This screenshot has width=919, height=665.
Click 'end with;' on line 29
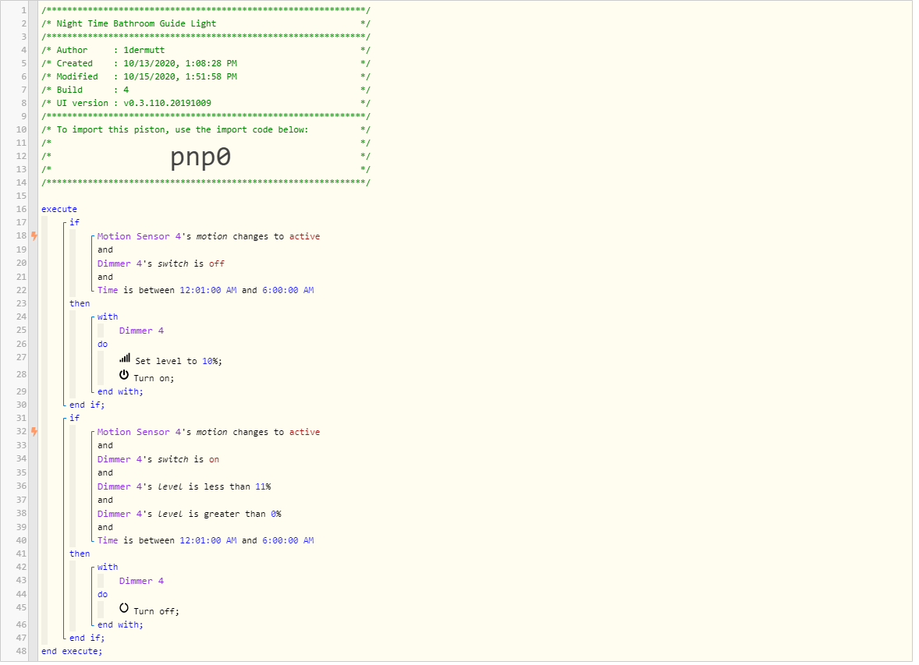coord(120,392)
